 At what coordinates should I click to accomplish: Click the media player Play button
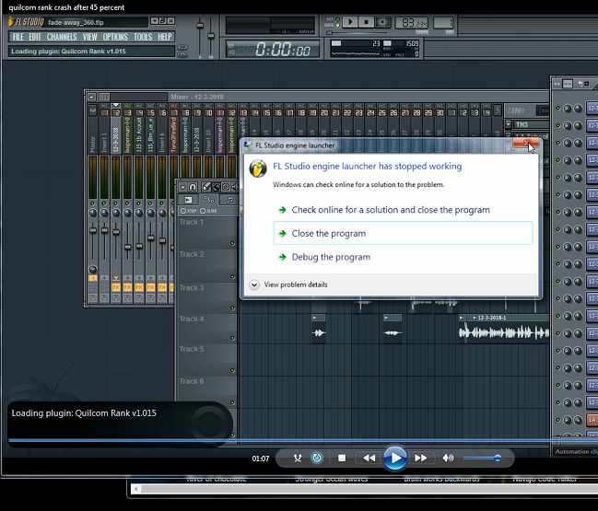pyautogui.click(x=394, y=458)
